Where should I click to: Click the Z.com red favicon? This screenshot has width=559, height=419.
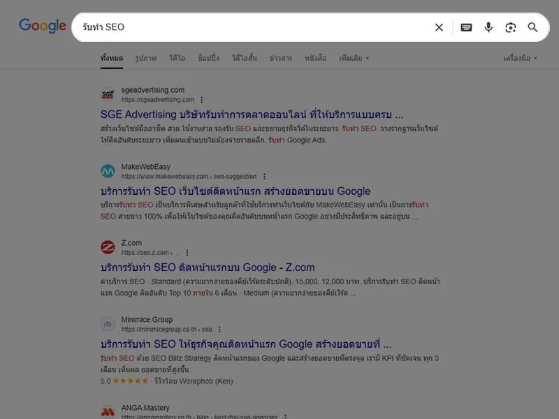(108, 247)
